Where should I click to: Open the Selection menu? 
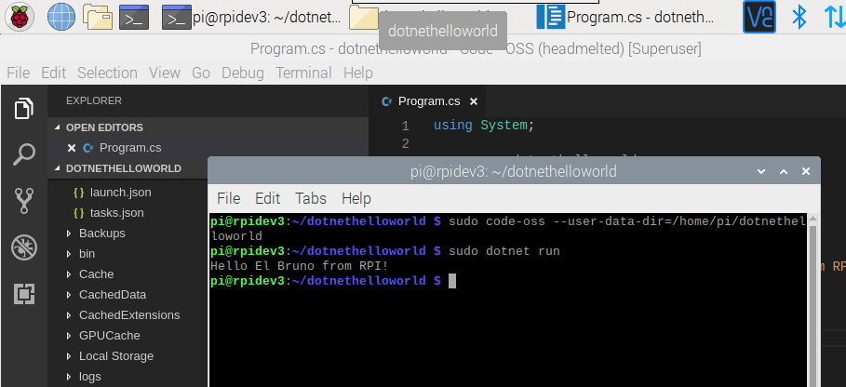pos(107,73)
